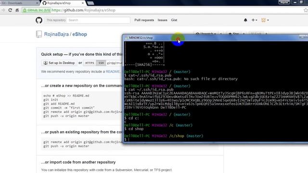Open Pull requests in header
Image resolution: width=308 pixels, height=173 pixels.
pyautogui.click(x=144, y=20)
